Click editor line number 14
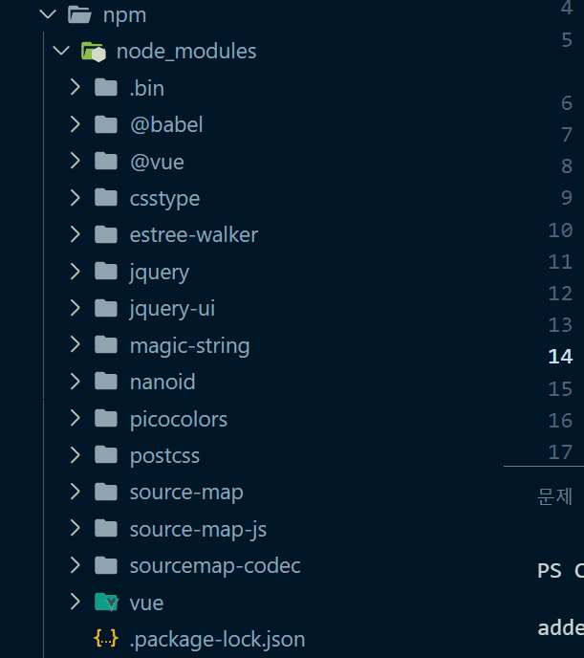Viewport: 584px width, 658px height. pos(560,357)
